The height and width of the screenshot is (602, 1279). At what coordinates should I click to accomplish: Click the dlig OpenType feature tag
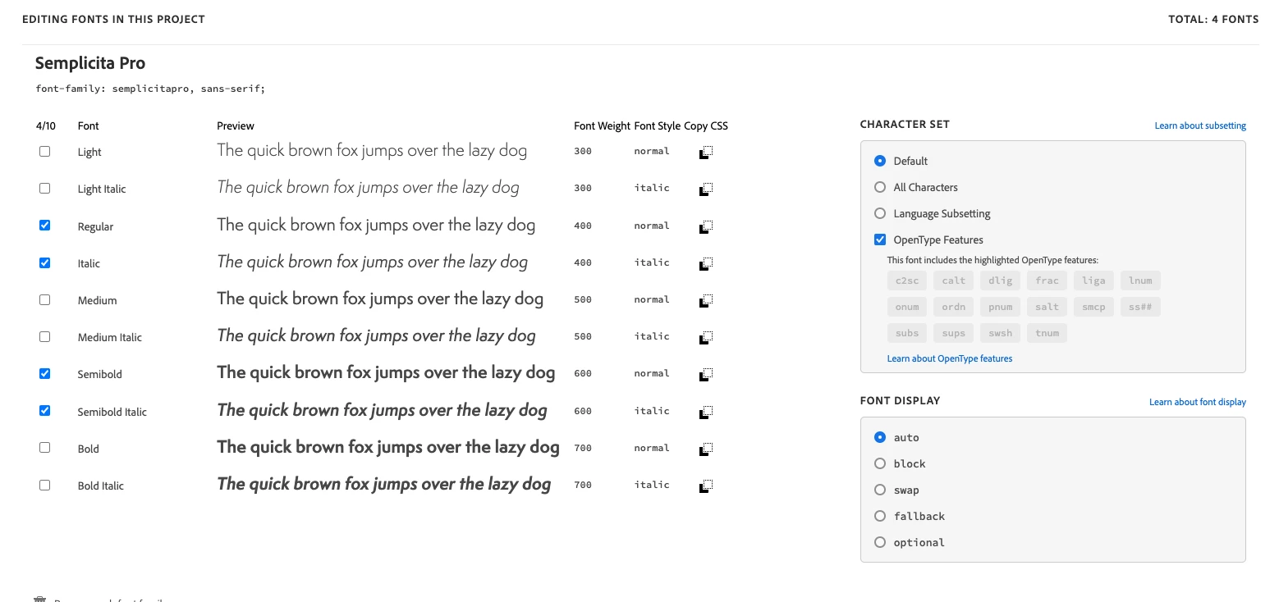point(1001,280)
